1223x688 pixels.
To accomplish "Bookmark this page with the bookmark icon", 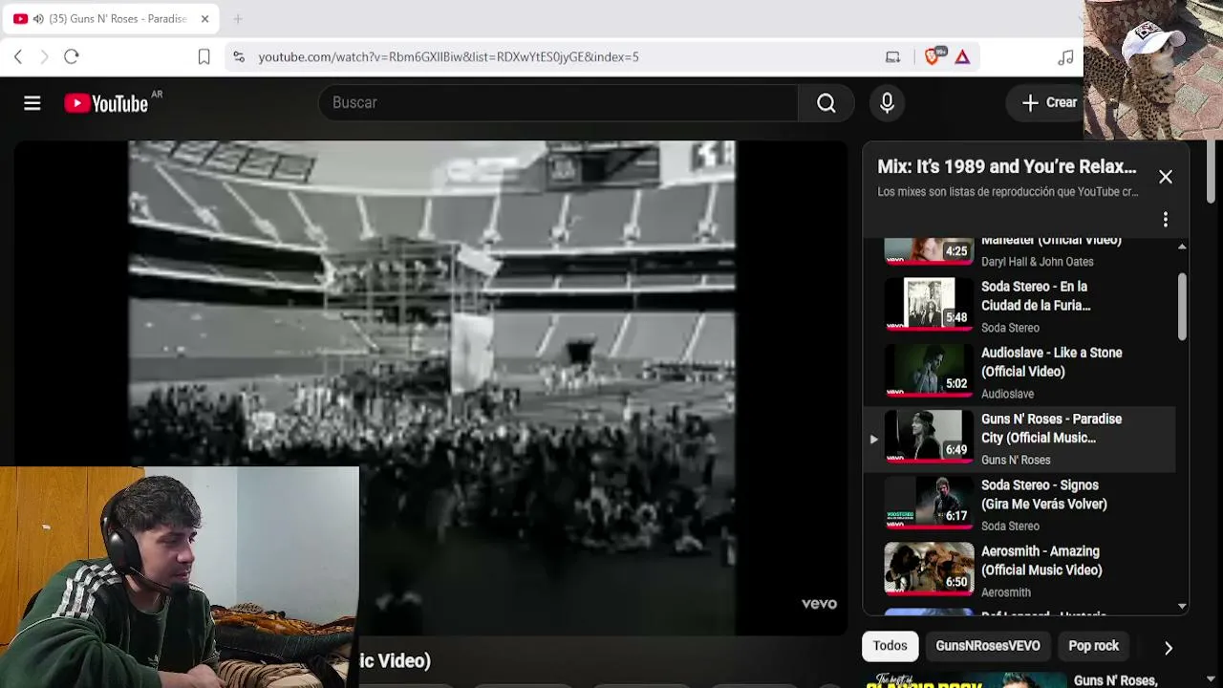I will pos(204,57).
